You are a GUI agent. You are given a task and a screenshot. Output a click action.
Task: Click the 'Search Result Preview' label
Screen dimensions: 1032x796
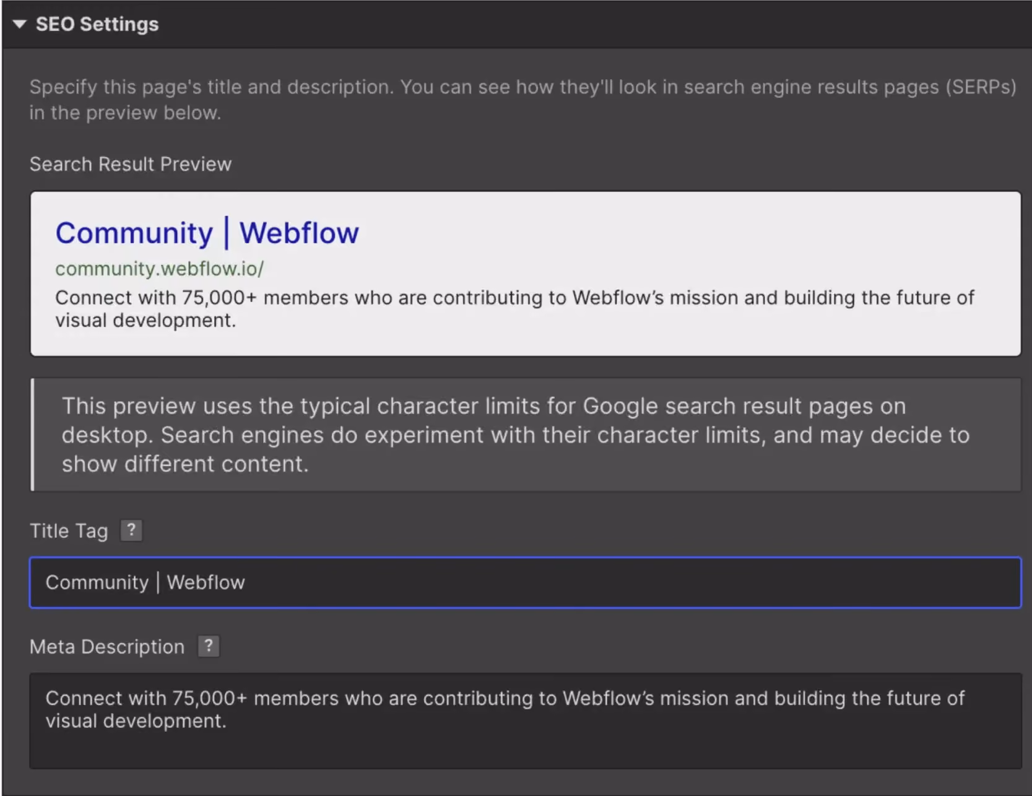pyautogui.click(x=131, y=164)
